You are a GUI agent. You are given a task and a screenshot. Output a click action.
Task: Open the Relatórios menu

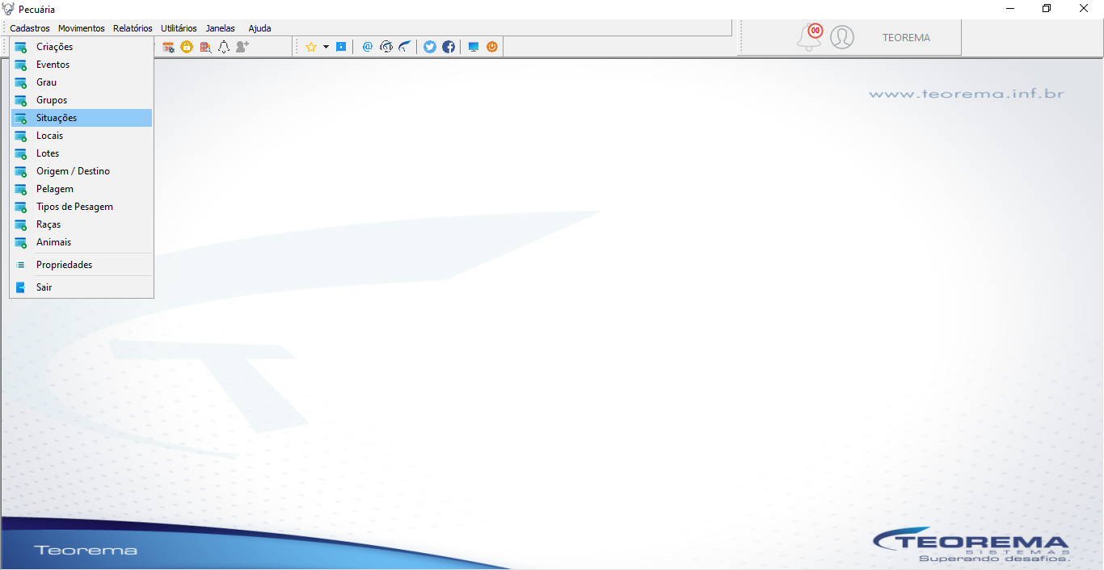tap(133, 28)
